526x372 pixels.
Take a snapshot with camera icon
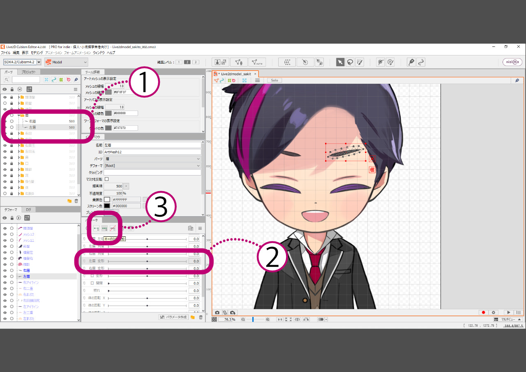pos(217,312)
